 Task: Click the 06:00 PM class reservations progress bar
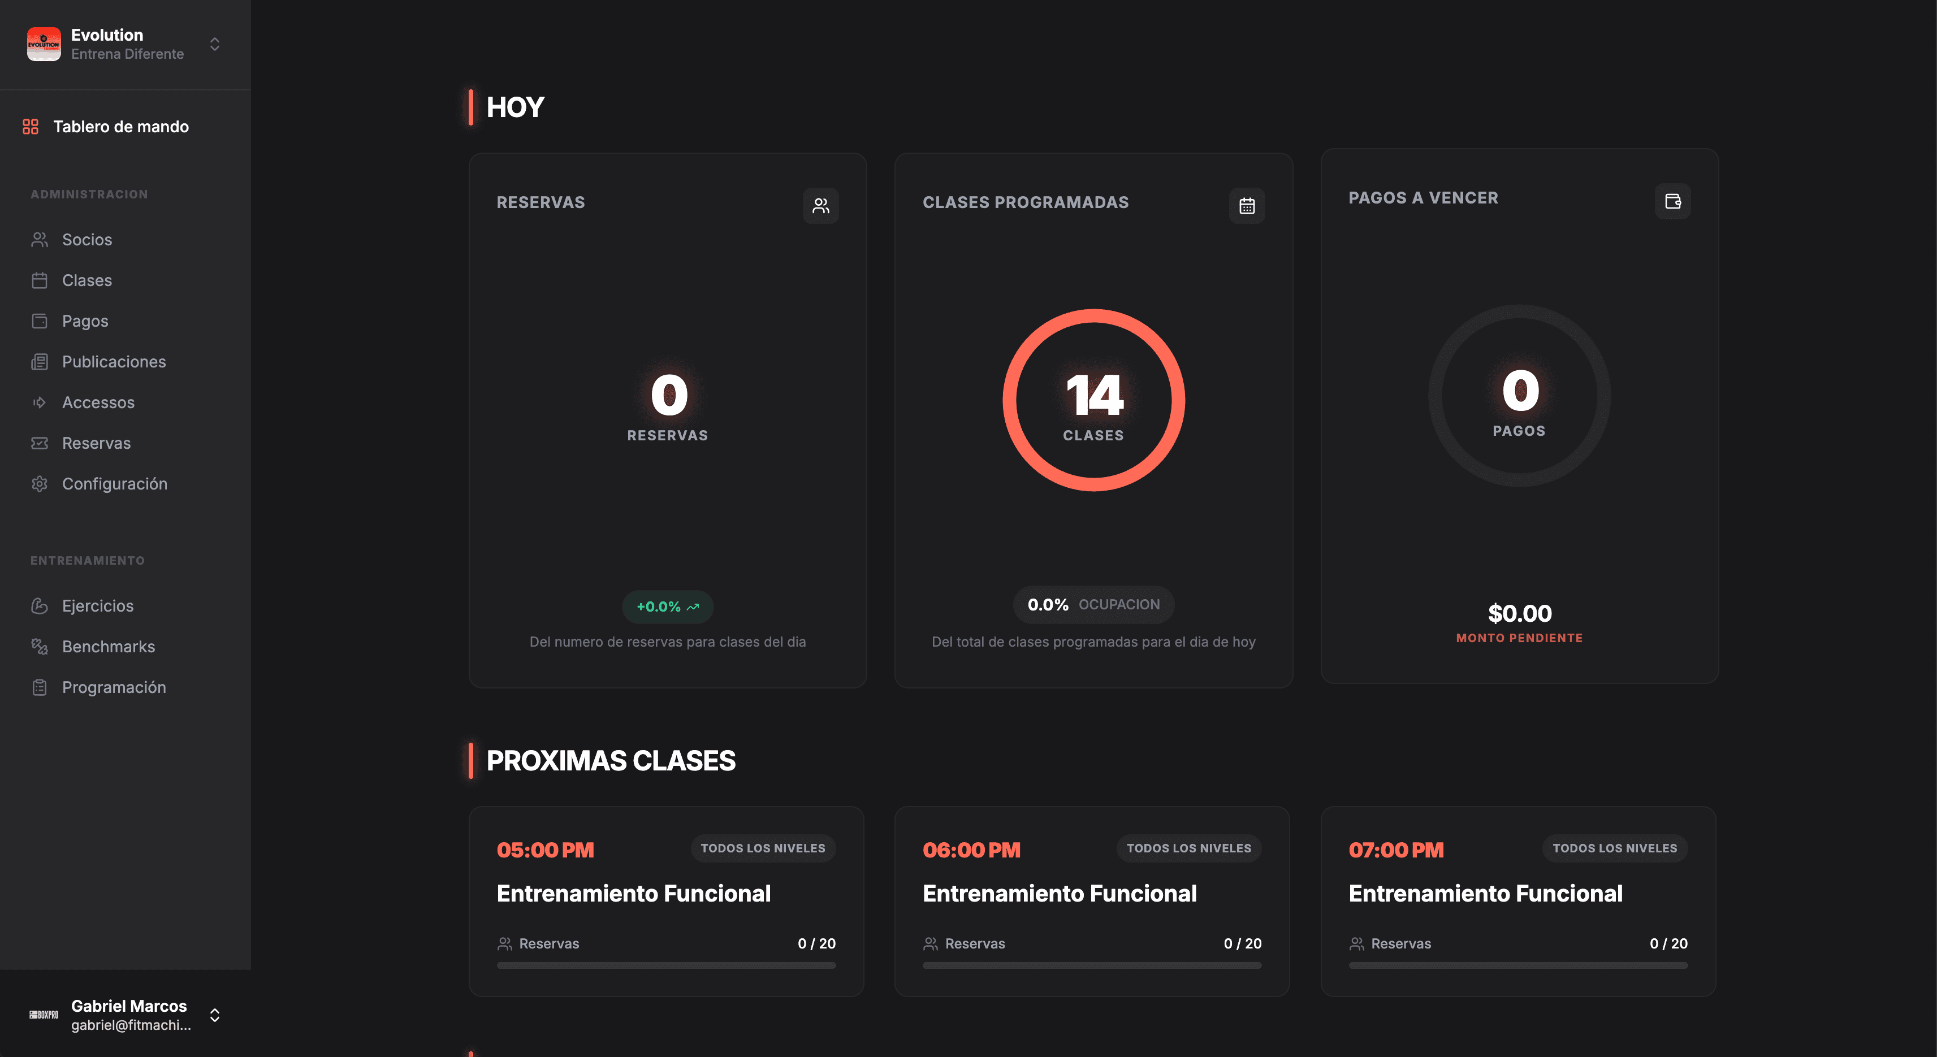(1092, 965)
